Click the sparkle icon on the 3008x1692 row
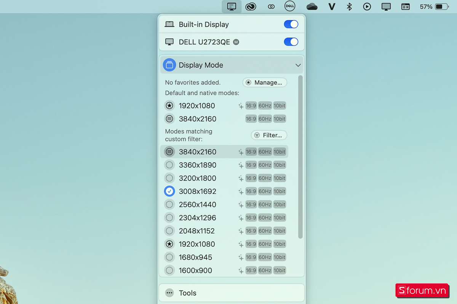Screen dimensions: 457x304 coord(241,192)
